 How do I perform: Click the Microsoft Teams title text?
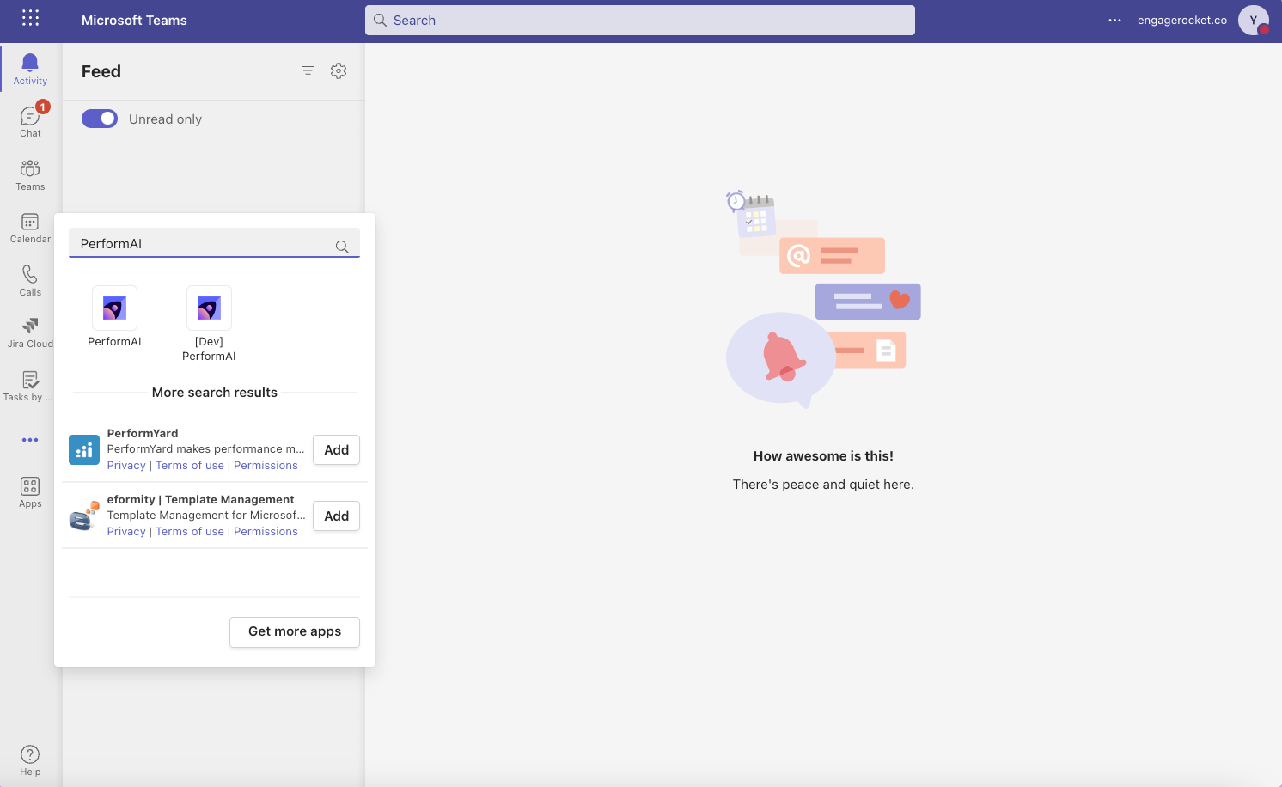[134, 21]
